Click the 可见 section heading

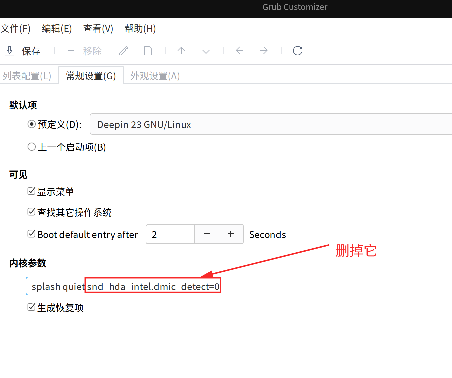coord(18,175)
